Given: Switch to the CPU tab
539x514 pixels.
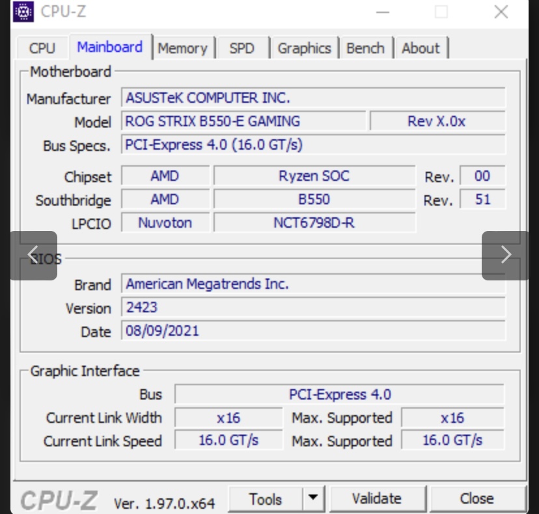Looking at the screenshot, I should point(42,48).
